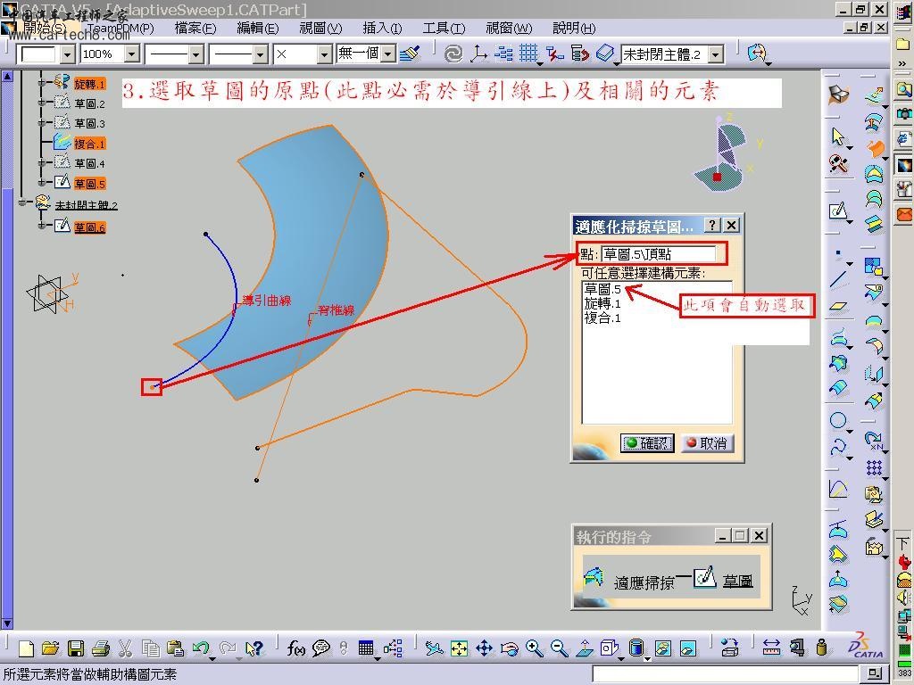914x685 pixels.
Task: Click the Paste clipboard icon
Action: click(x=175, y=648)
